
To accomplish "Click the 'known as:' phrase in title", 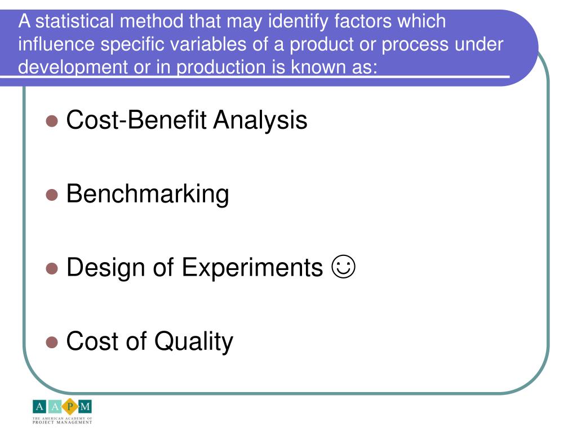I will 334,67.
